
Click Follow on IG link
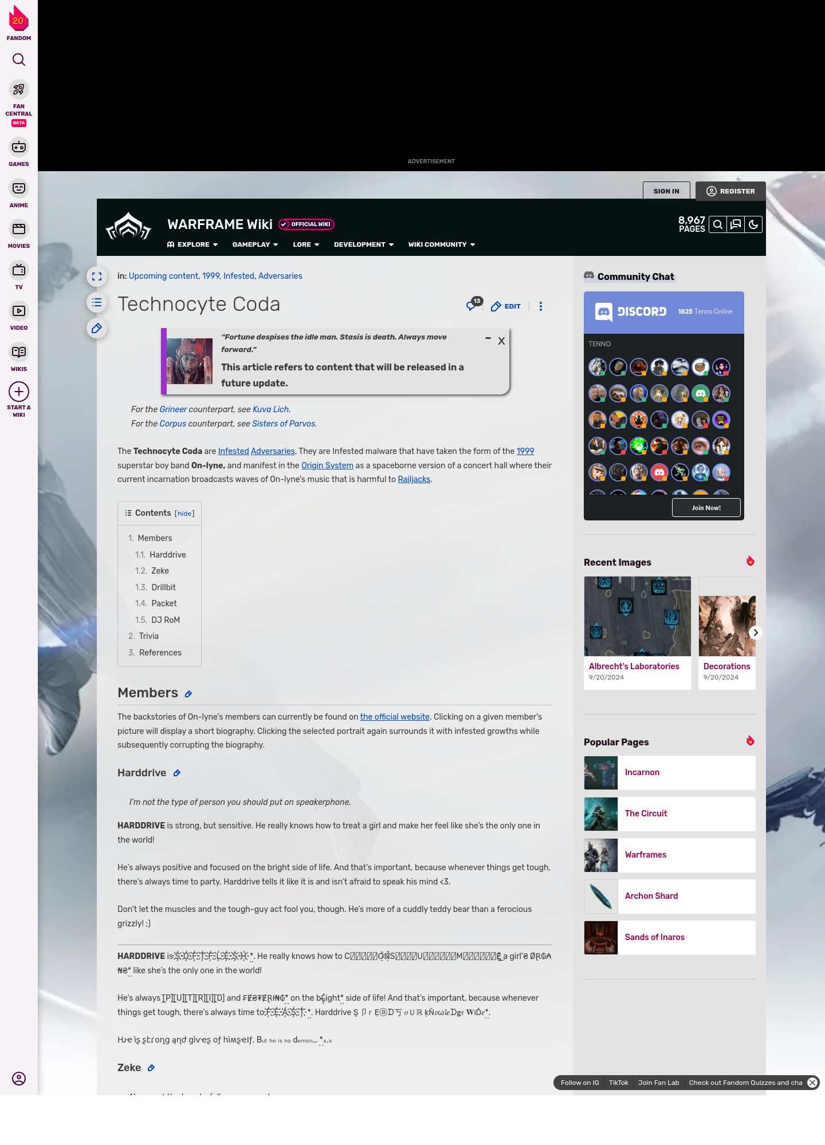(x=580, y=1083)
